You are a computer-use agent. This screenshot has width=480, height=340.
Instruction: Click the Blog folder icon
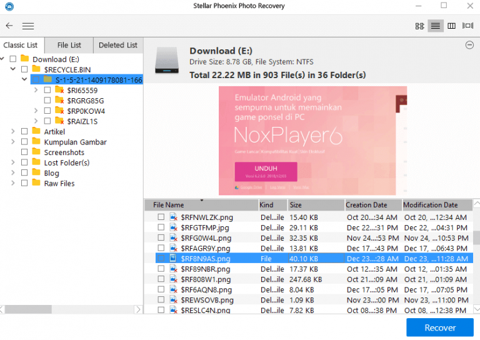point(36,172)
